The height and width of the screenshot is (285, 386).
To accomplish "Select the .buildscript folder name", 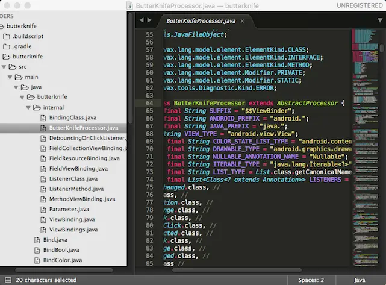I will point(28,36).
